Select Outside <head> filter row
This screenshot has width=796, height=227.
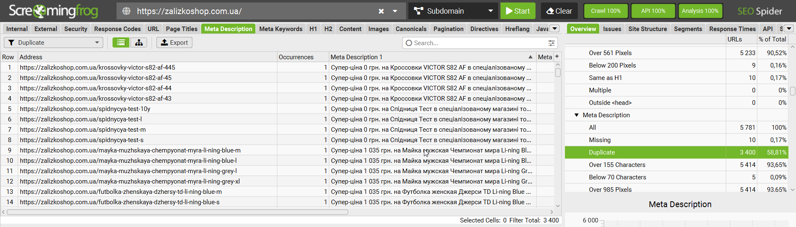[x=676, y=102]
